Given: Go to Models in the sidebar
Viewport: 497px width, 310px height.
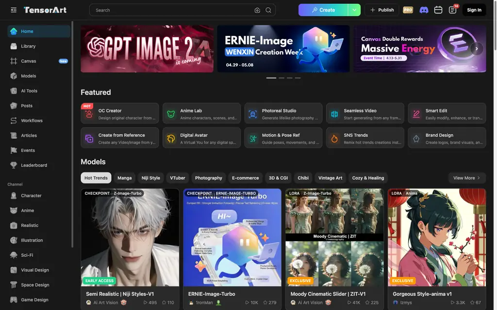Looking at the screenshot, I should [39, 76].
